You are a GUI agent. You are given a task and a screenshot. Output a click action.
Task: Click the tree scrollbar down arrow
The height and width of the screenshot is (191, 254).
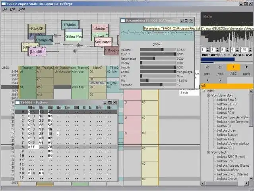point(251,179)
